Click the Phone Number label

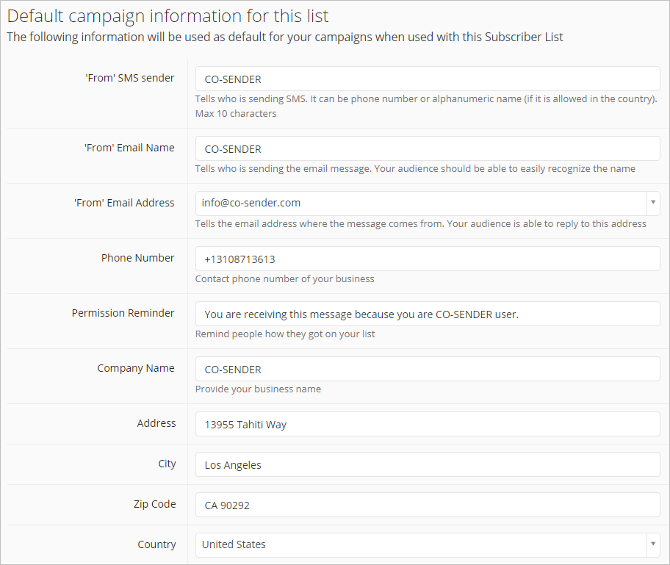coord(137,258)
